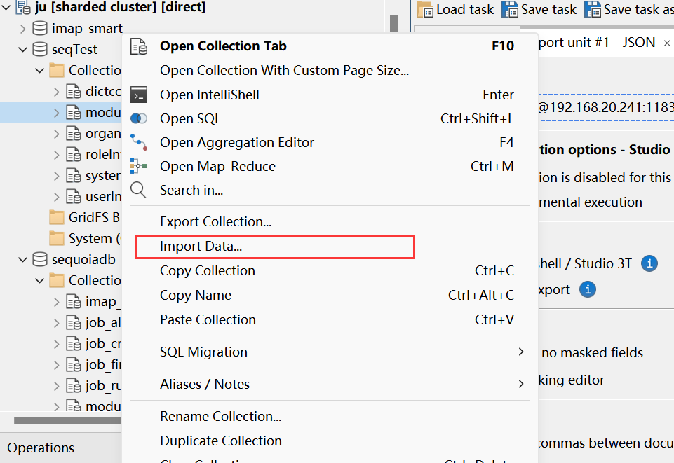Click the Save task toolbar icon
Screen dimensions: 674x463
point(511,9)
